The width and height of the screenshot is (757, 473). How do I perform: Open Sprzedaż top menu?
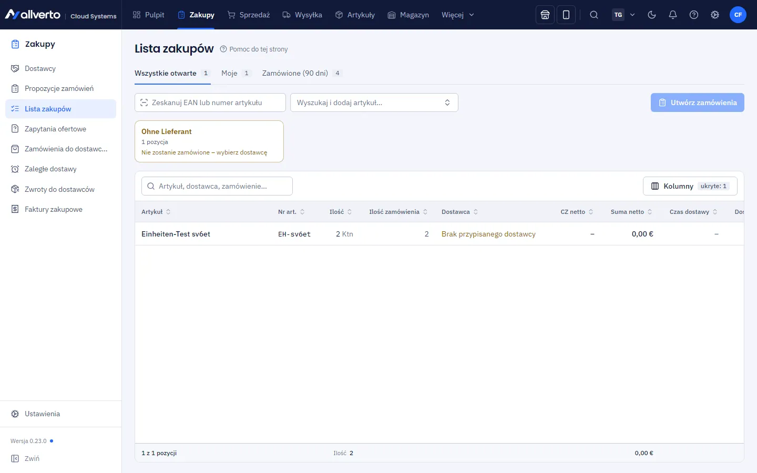[249, 15]
